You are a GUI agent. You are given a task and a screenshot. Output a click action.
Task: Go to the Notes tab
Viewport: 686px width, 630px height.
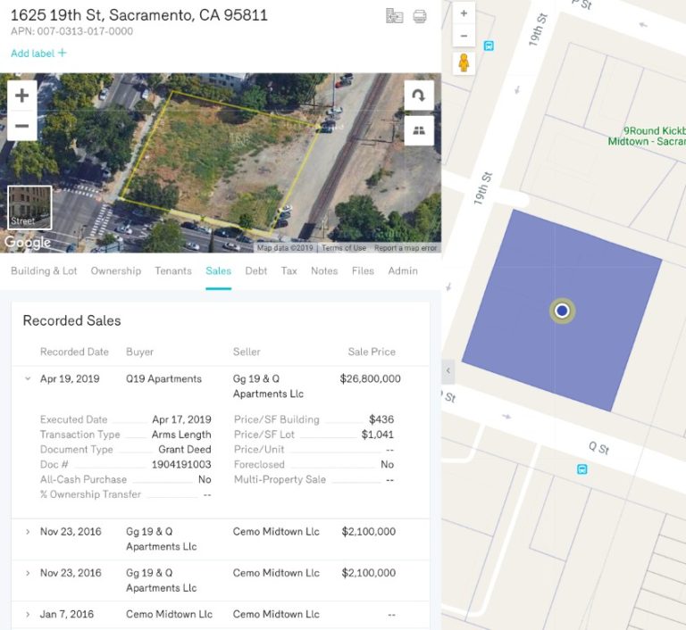coord(324,271)
